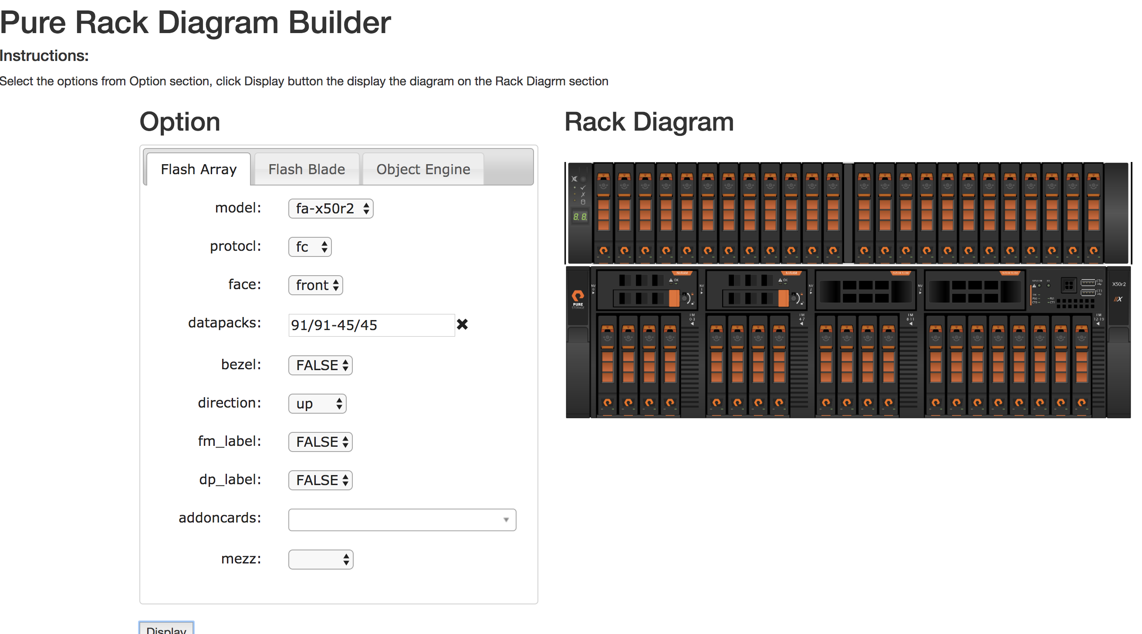Open the fm_label FALSE dropdown
The image size is (1142, 634).
tap(321, 442)
